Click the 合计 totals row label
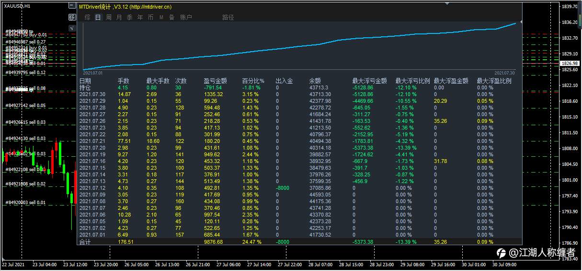 (85, 242)
